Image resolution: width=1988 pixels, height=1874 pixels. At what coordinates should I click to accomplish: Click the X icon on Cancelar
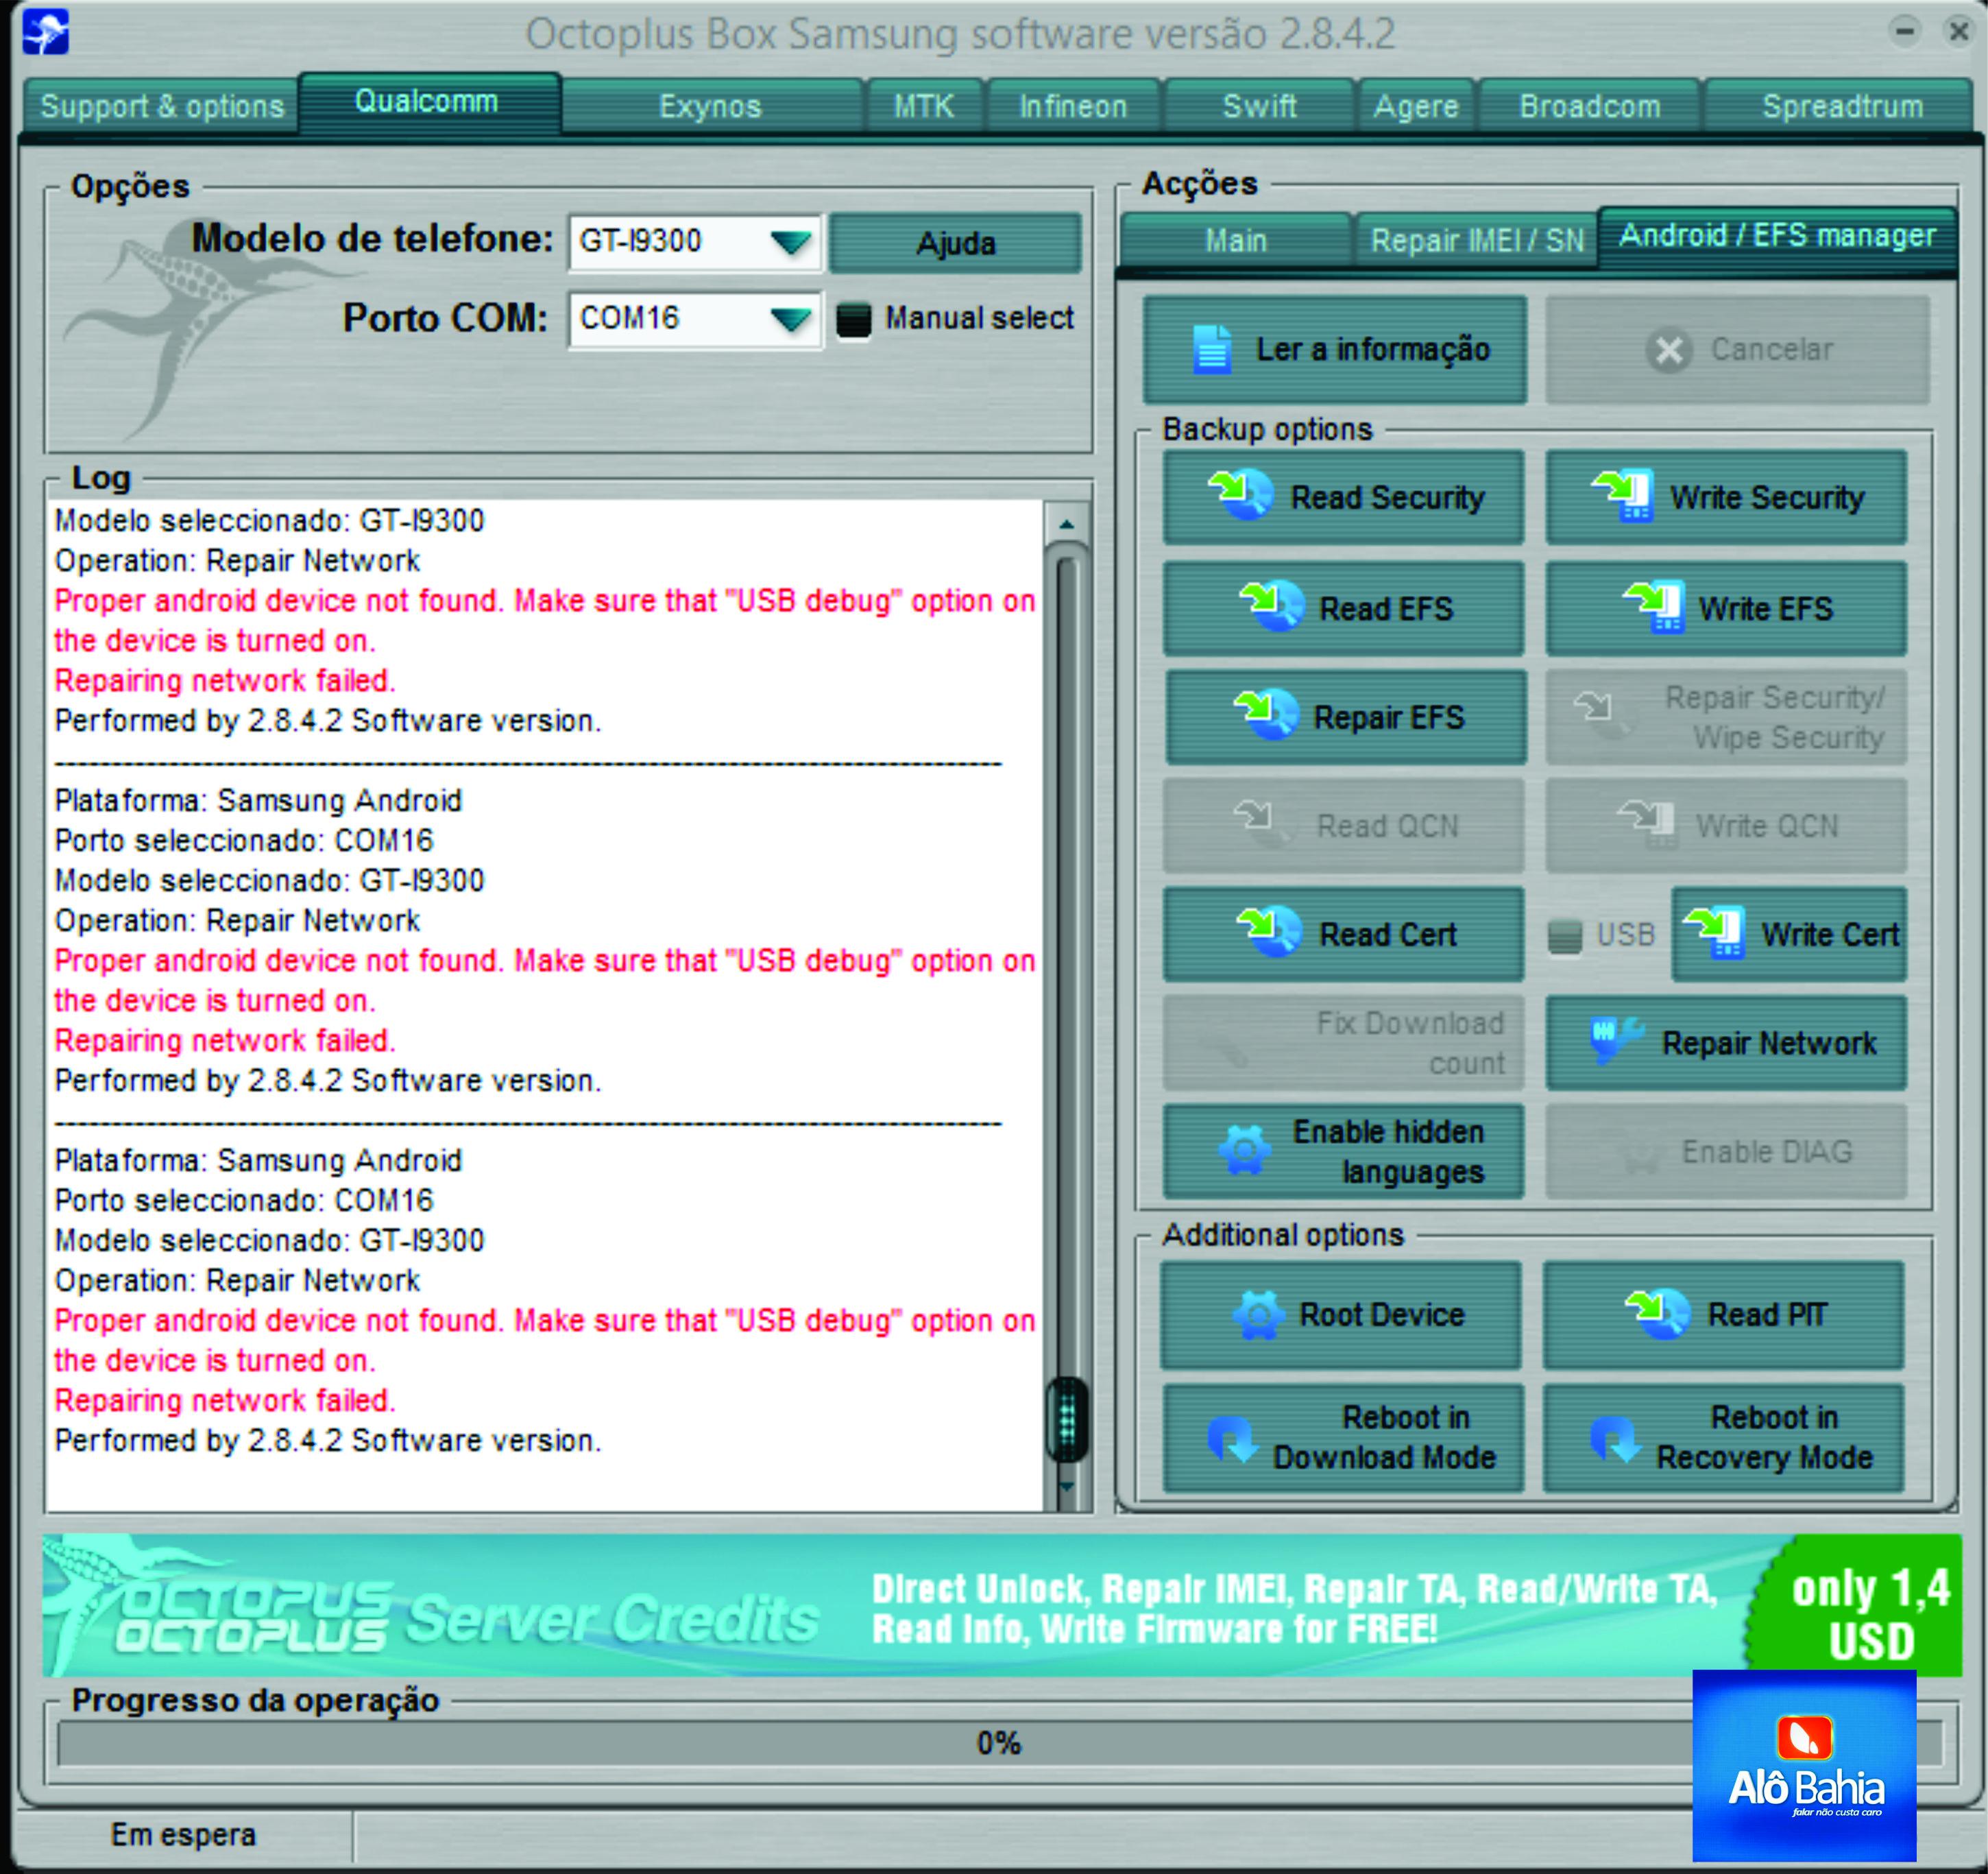(1669, 350)
